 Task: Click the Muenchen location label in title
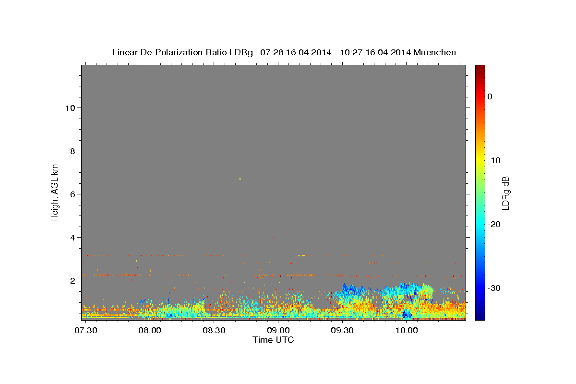tap(434, 52)
